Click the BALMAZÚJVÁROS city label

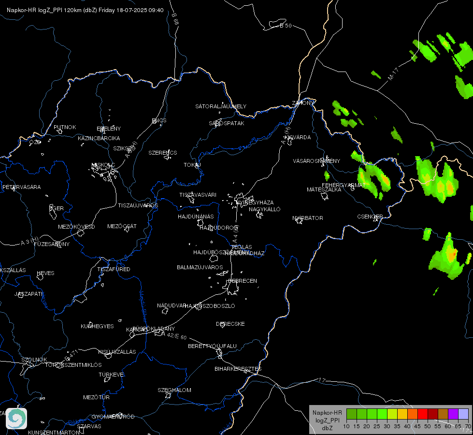click(200, 267)
